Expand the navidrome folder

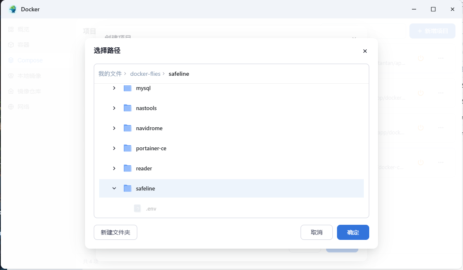114,128
